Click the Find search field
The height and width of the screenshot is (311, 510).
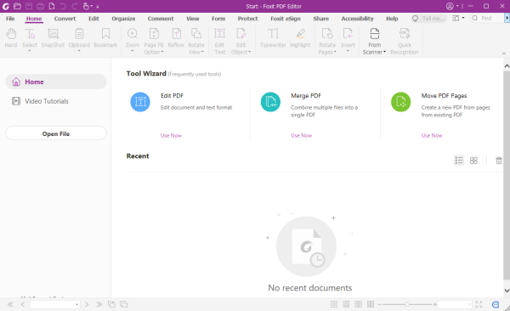pyautogui.click(x=486, y=19)
